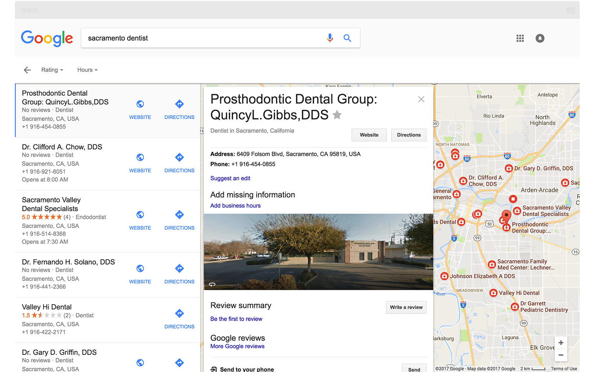Open website for Dr. Gary D. Griffin
595x372 pixels.
pyautogui.click(x=140, y=363)
